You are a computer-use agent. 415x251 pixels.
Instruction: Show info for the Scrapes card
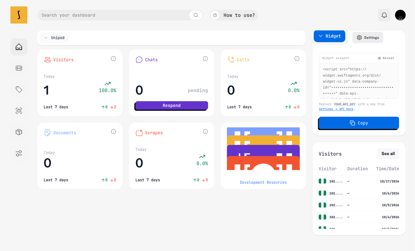205,132
